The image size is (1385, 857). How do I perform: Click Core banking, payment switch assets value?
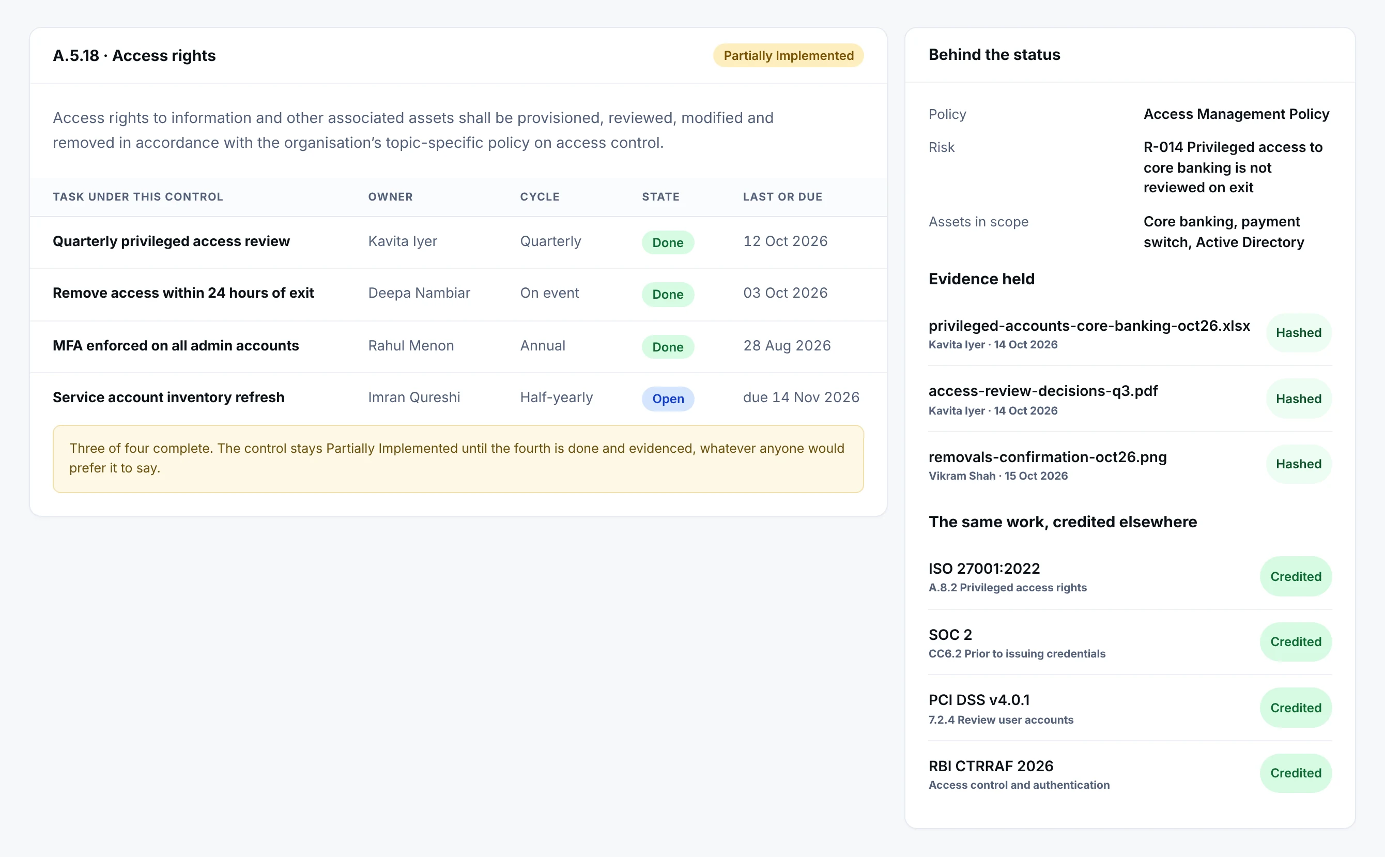pos(1223,232)
